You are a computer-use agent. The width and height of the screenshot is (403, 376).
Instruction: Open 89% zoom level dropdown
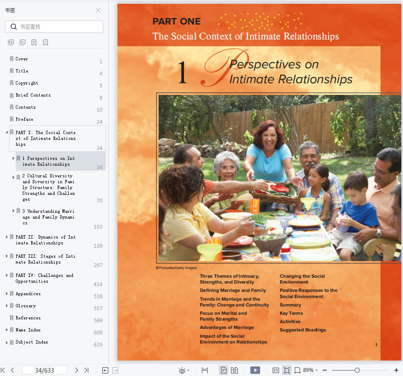[311, 370]
